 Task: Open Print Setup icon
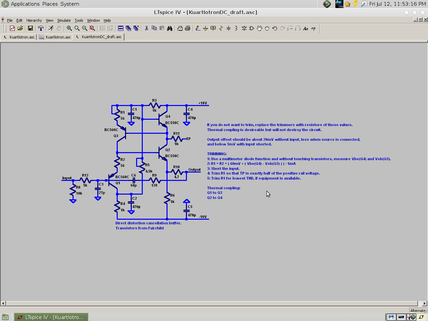180,28
